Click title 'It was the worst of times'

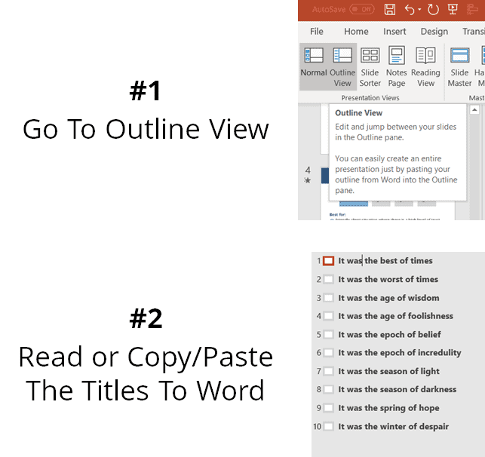pos(388,279)
